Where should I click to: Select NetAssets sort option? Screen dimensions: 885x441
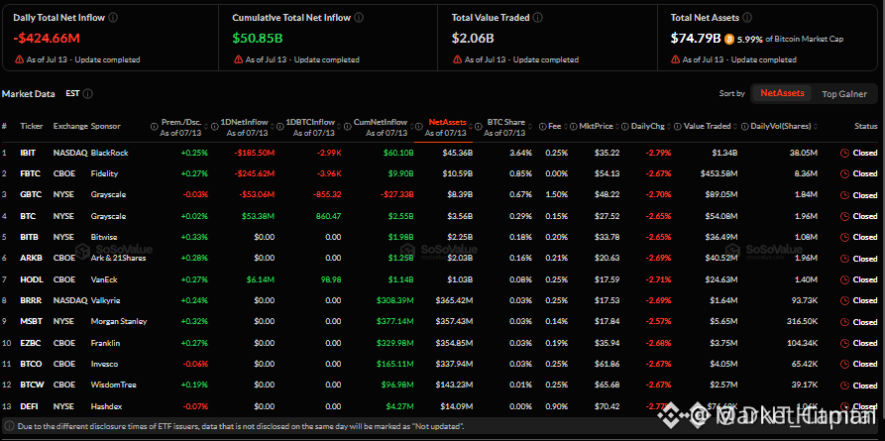tap(782, 93)
